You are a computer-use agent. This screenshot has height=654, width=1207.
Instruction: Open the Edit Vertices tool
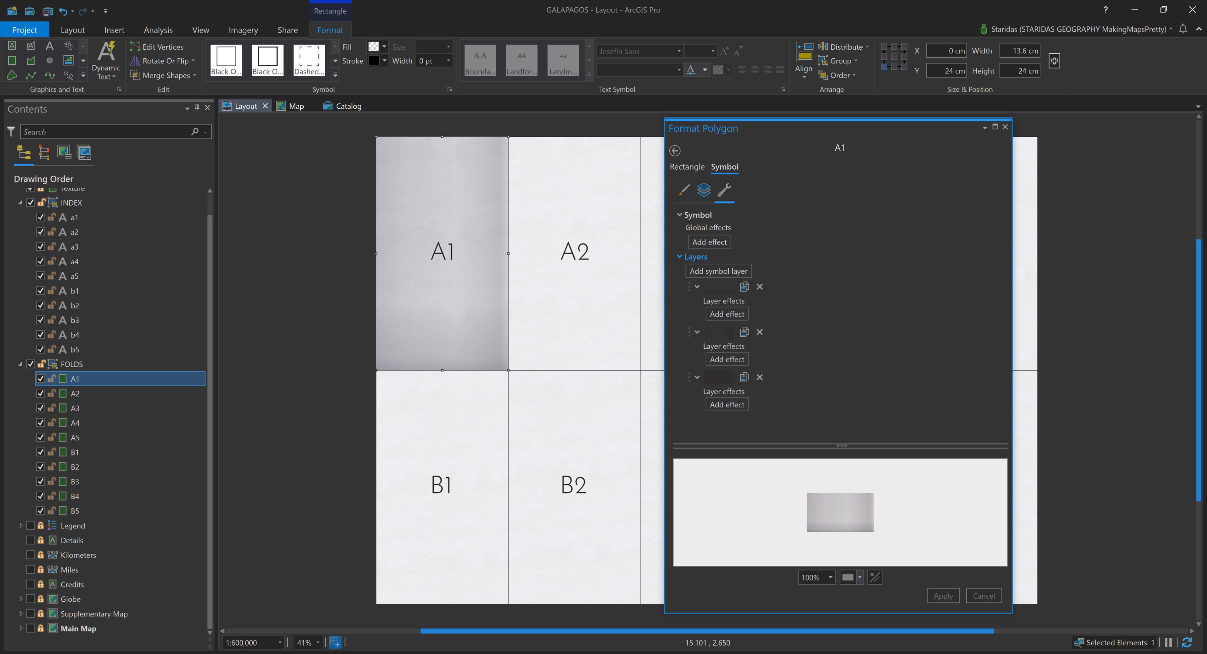tap(158, 46)
